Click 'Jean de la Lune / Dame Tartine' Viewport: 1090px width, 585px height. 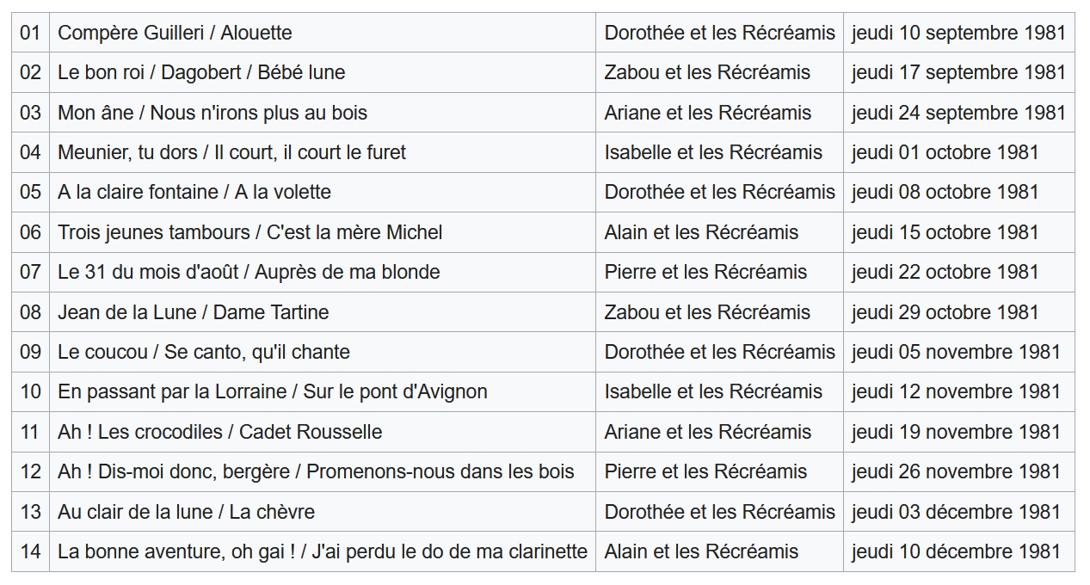[x=194, y=312]
